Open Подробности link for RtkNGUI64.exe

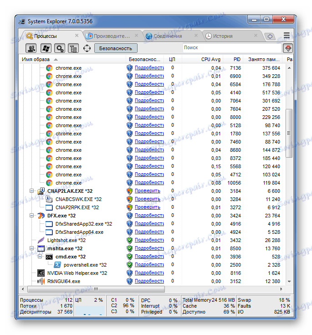(x=149, y=281)
